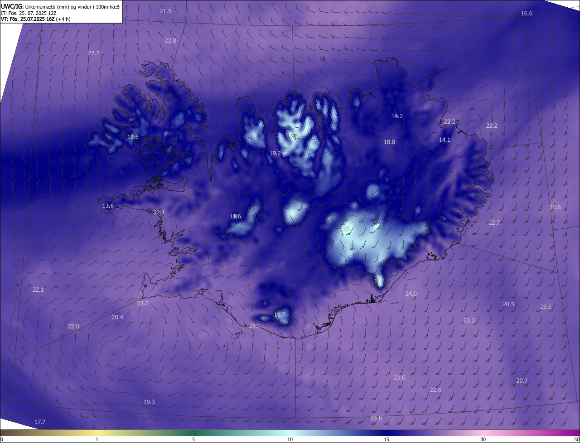Click the 20.5 value label
580x443 pixels.
pos(508,304)
